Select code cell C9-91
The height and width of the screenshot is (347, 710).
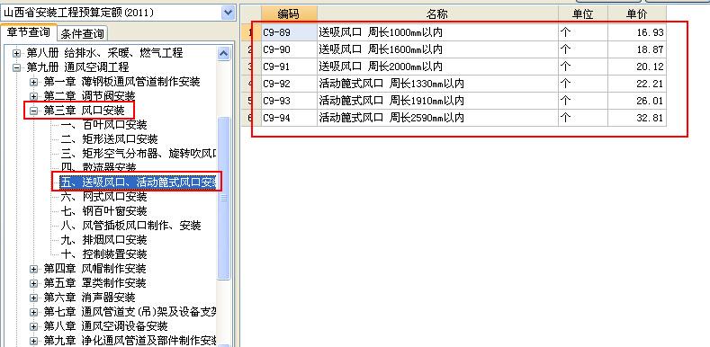click(x=289, y=67)
